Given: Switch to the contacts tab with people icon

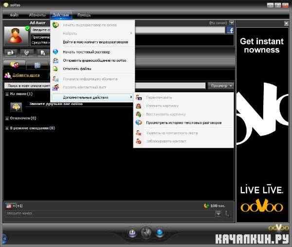Looking at the screenshot, I should [14, 65].
